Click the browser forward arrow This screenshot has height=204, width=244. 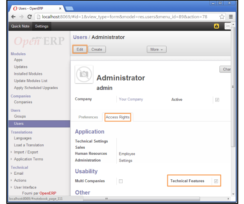pos(22,17)
